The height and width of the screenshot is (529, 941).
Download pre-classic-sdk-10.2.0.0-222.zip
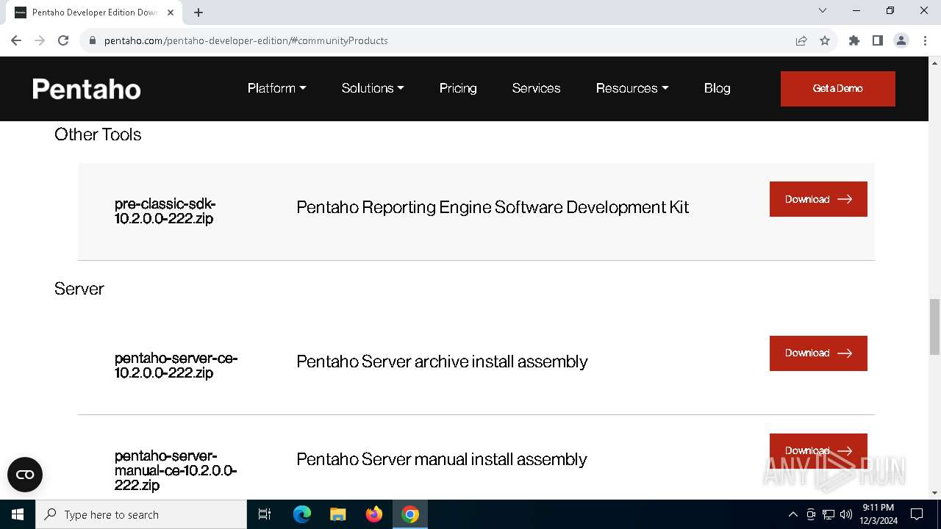pos(818,199)
